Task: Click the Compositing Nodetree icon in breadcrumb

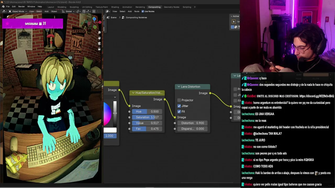Action: (123, 17)
